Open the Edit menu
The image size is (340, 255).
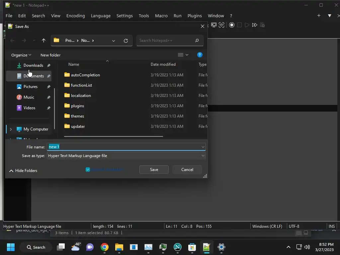22,16
